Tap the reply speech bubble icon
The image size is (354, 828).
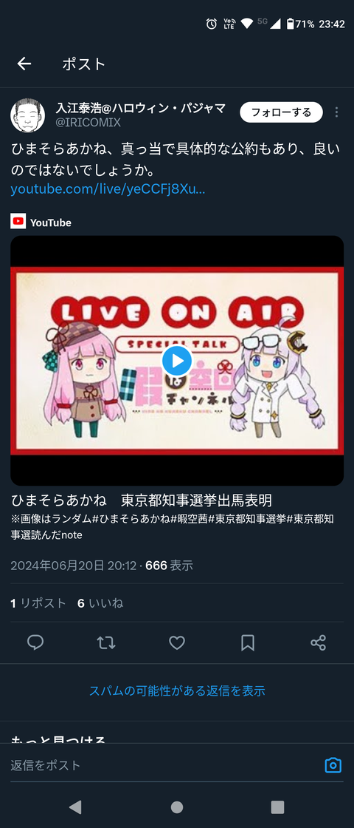tap(35, 642)
